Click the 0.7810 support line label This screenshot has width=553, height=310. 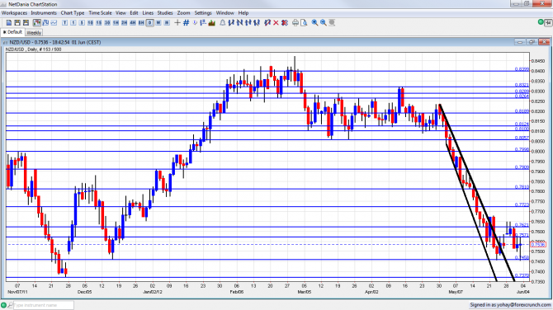522,187
